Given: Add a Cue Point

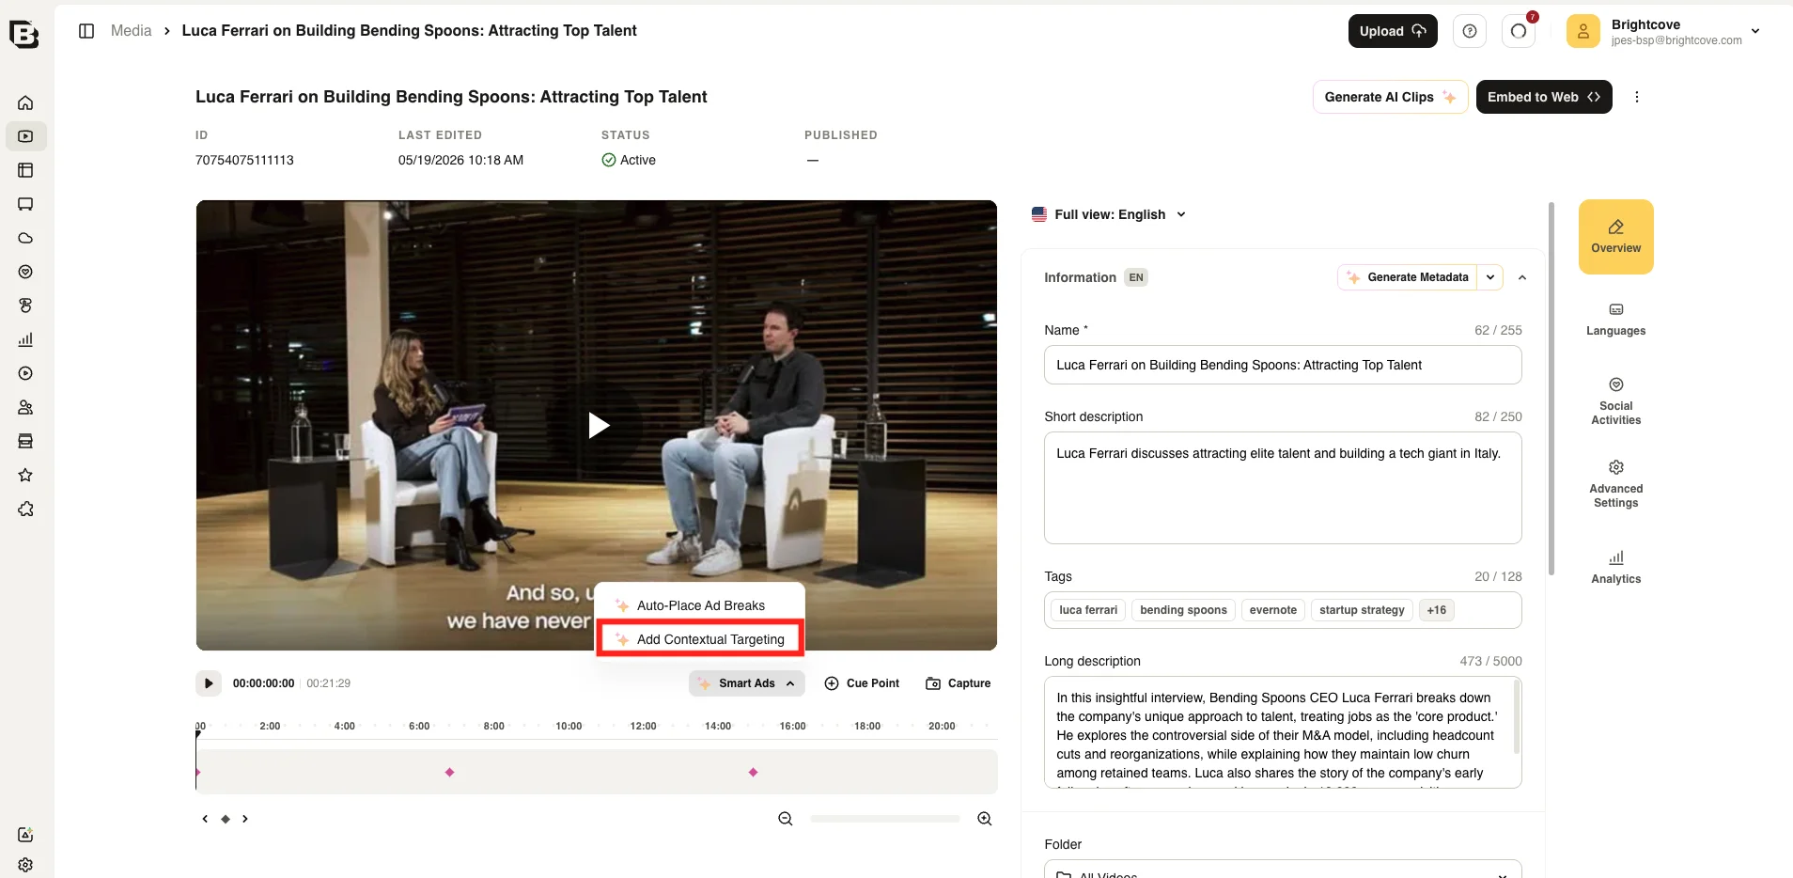Looking at the screenshot, I should pos(862,683).
